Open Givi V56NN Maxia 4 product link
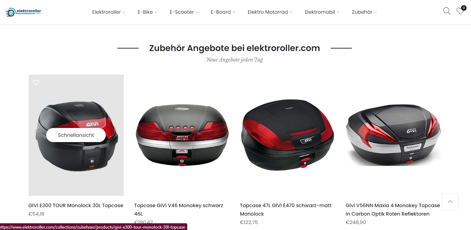Image resolution: width=471 pixels, height=230 pixels. [393, 210]
